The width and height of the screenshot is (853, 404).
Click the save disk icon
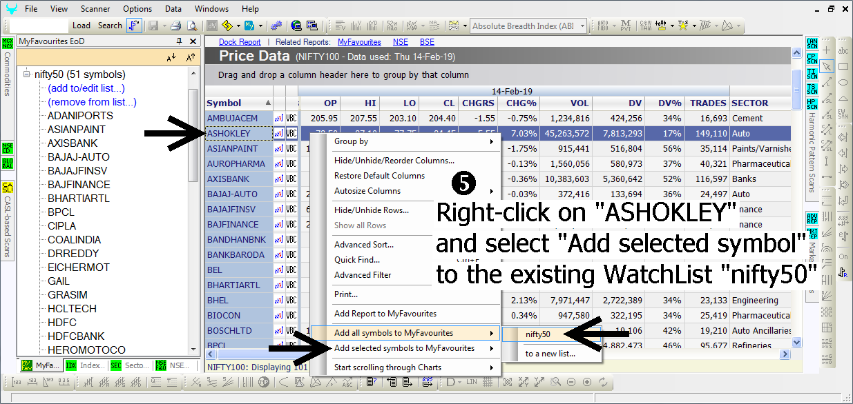[153, 26]
